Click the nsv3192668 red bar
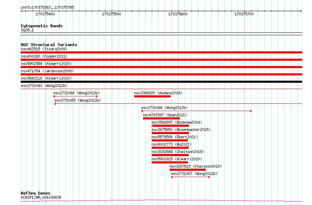The image size is (312, 205). [x=170, y=155]
